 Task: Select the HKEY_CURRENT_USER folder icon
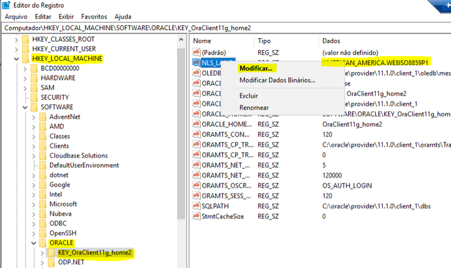25,49
